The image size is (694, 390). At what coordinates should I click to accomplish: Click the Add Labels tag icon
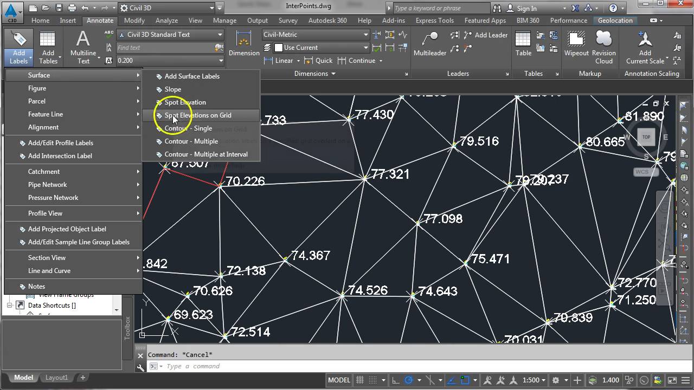click(x=19, y=39)
